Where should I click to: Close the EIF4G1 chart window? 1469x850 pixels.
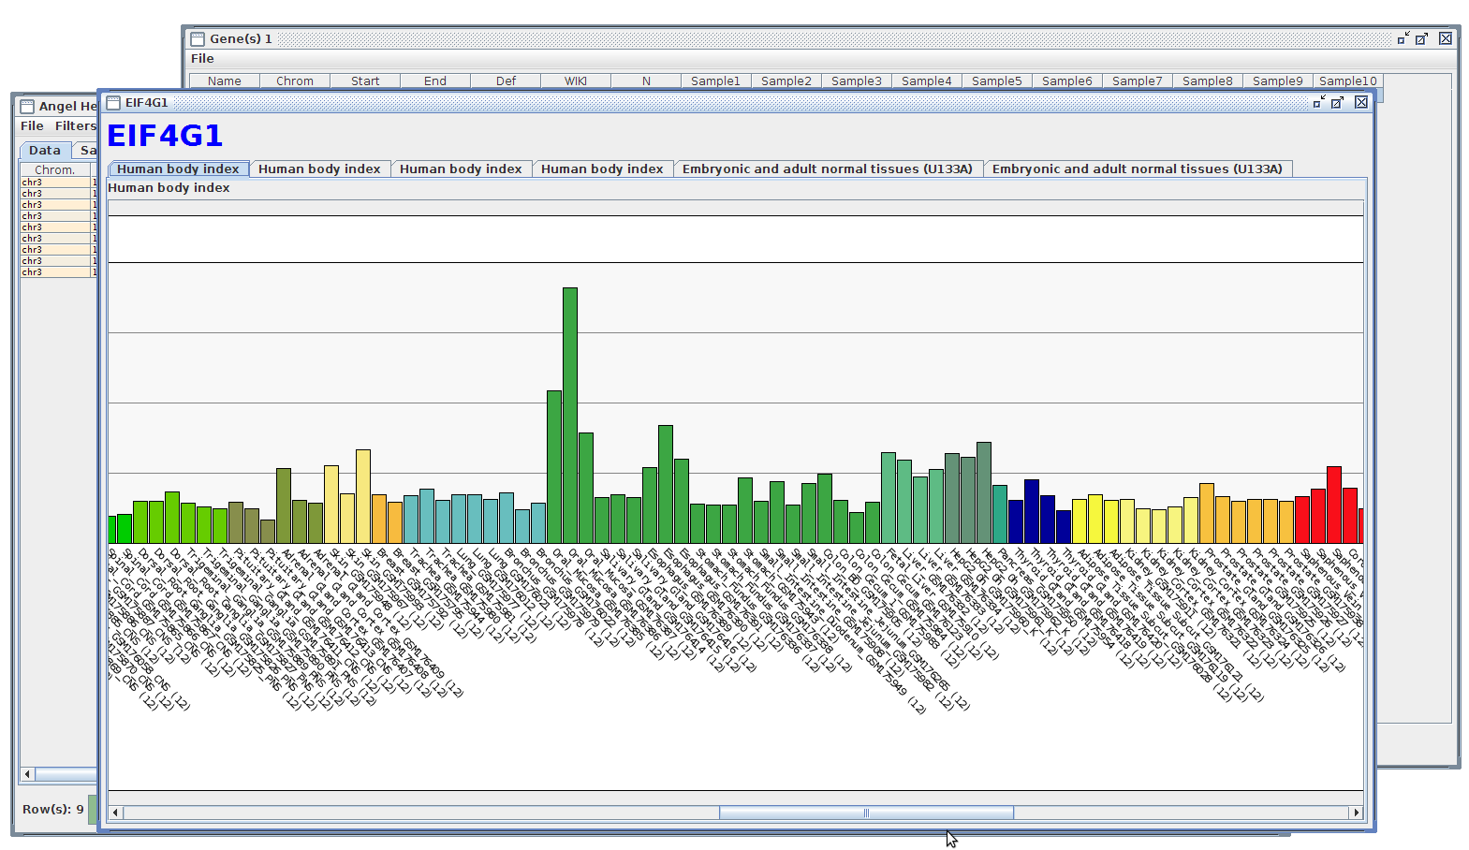pos(1361,103)
